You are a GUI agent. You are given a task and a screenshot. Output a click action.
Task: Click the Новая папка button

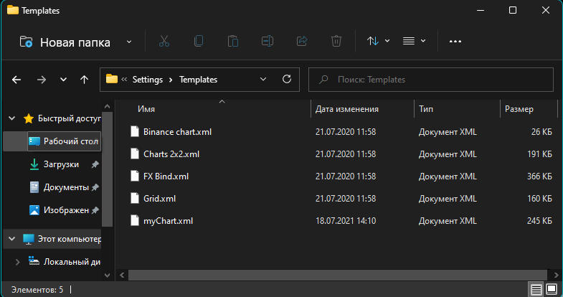tap(65, 42)
